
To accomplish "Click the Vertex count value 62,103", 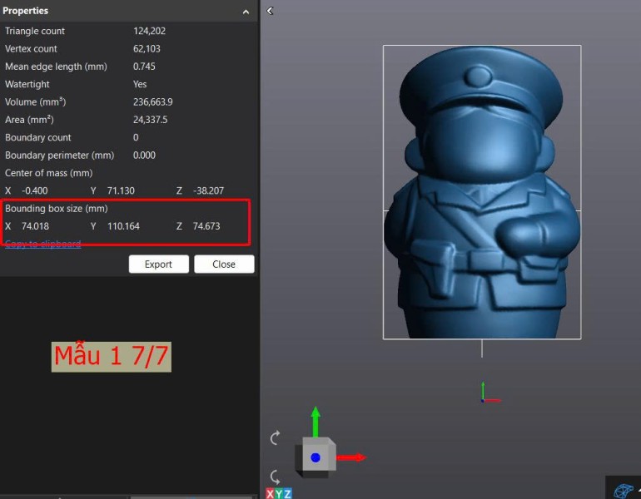I will [x=147, y=49].
